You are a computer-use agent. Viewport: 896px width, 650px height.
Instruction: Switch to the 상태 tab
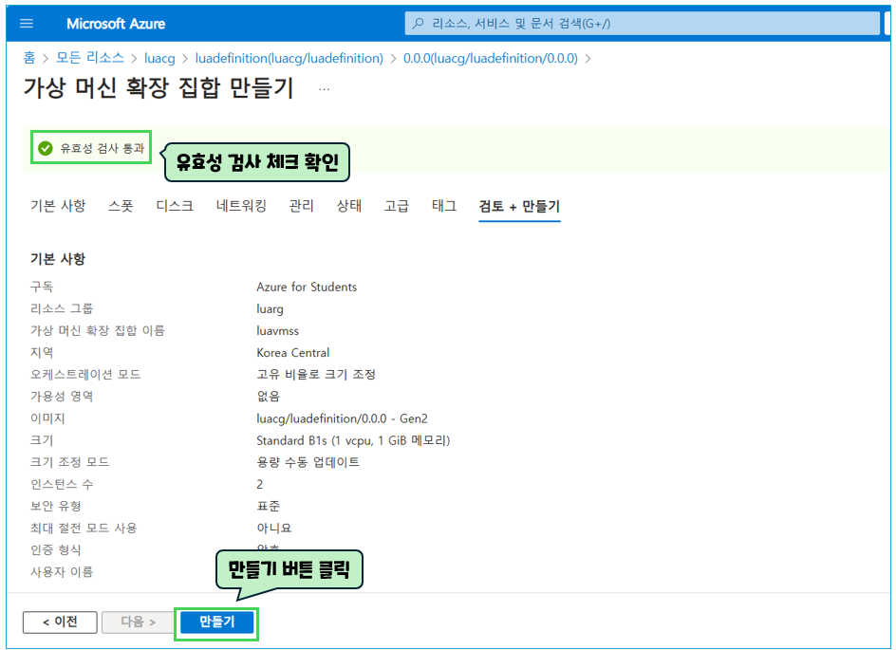coord(349,206)
